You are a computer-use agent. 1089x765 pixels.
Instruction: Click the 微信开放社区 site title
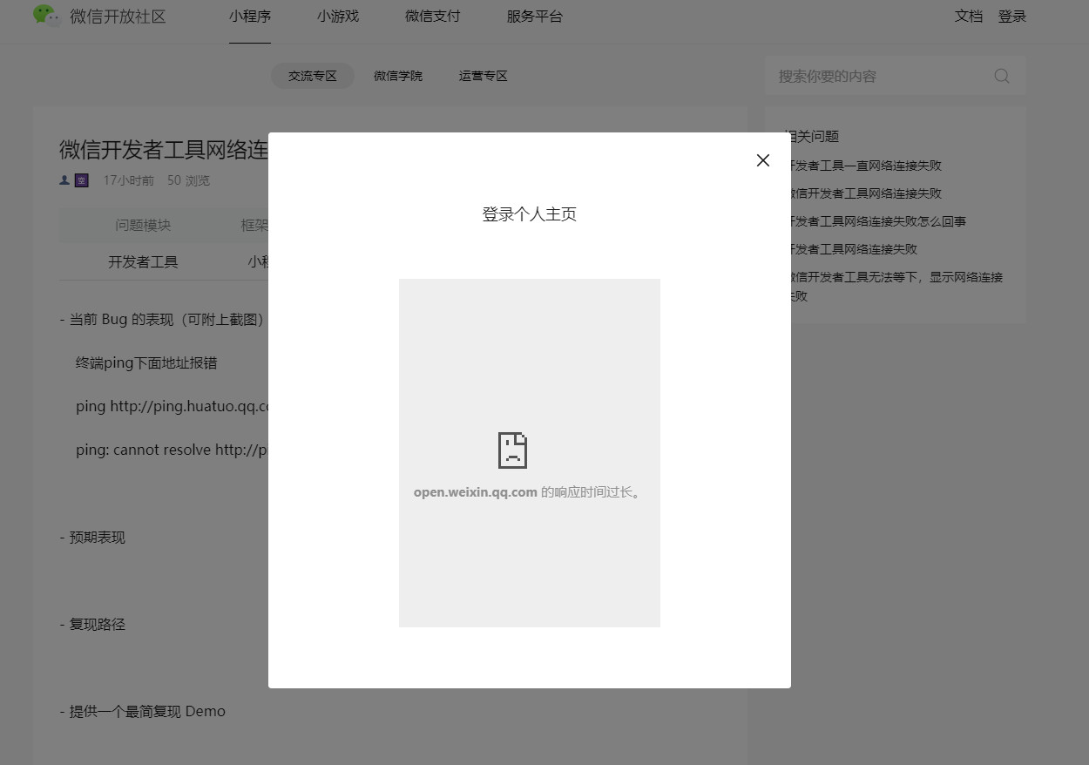tap(118, 17)
